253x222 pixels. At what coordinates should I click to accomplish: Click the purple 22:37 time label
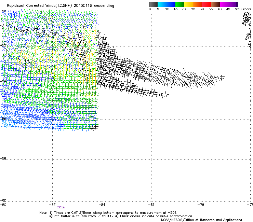61,207
